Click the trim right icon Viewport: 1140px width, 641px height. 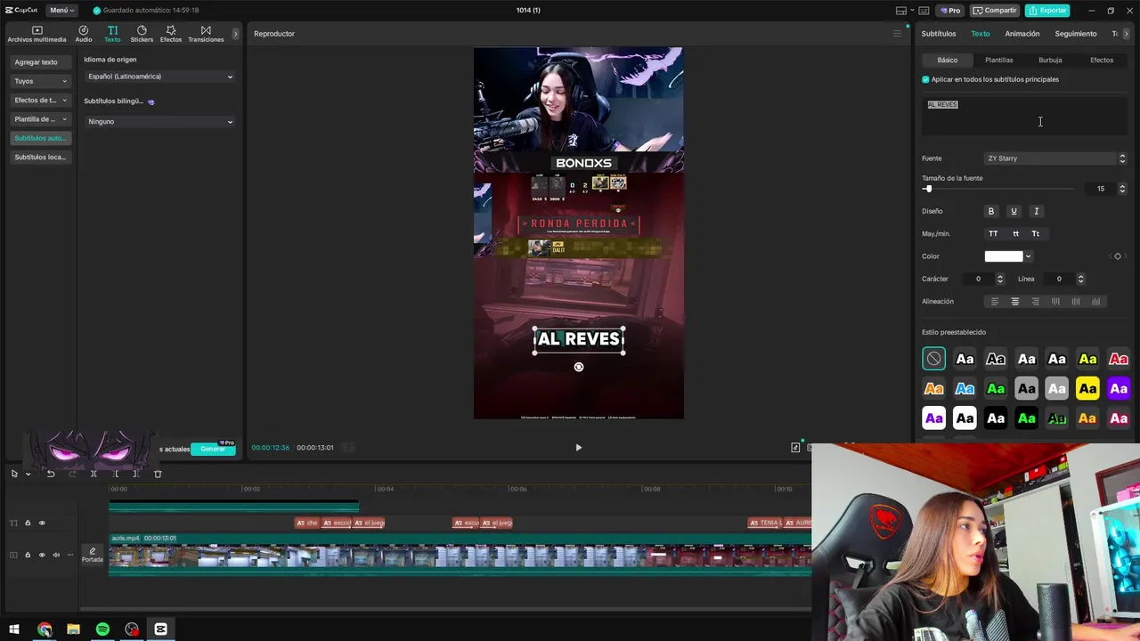point(135,474)
